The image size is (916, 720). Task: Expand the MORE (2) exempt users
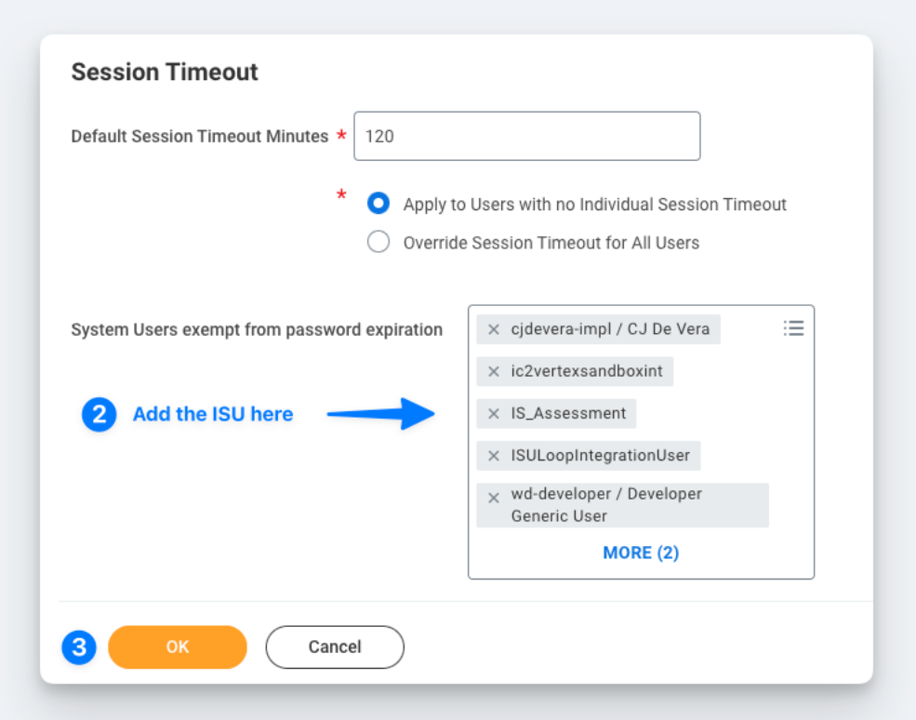[641, 553]
